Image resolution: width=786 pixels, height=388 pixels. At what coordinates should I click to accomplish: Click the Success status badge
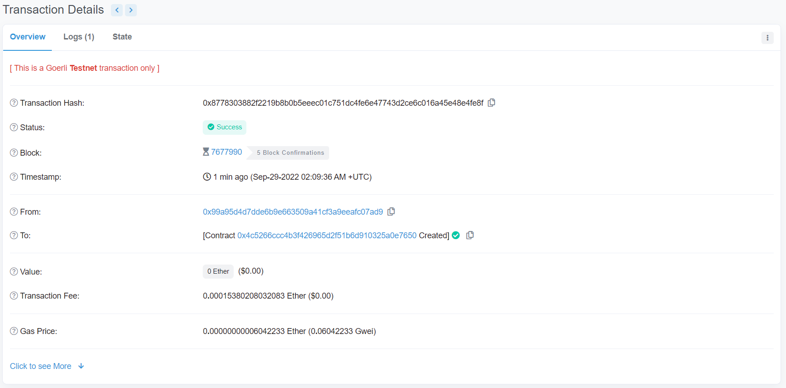[225, 128]
